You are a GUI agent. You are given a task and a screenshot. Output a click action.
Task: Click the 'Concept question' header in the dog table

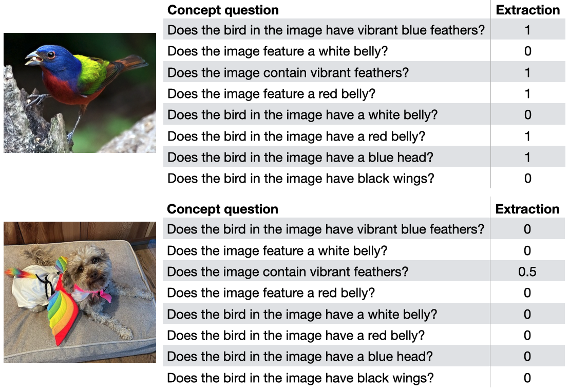[x=222, y=209]
